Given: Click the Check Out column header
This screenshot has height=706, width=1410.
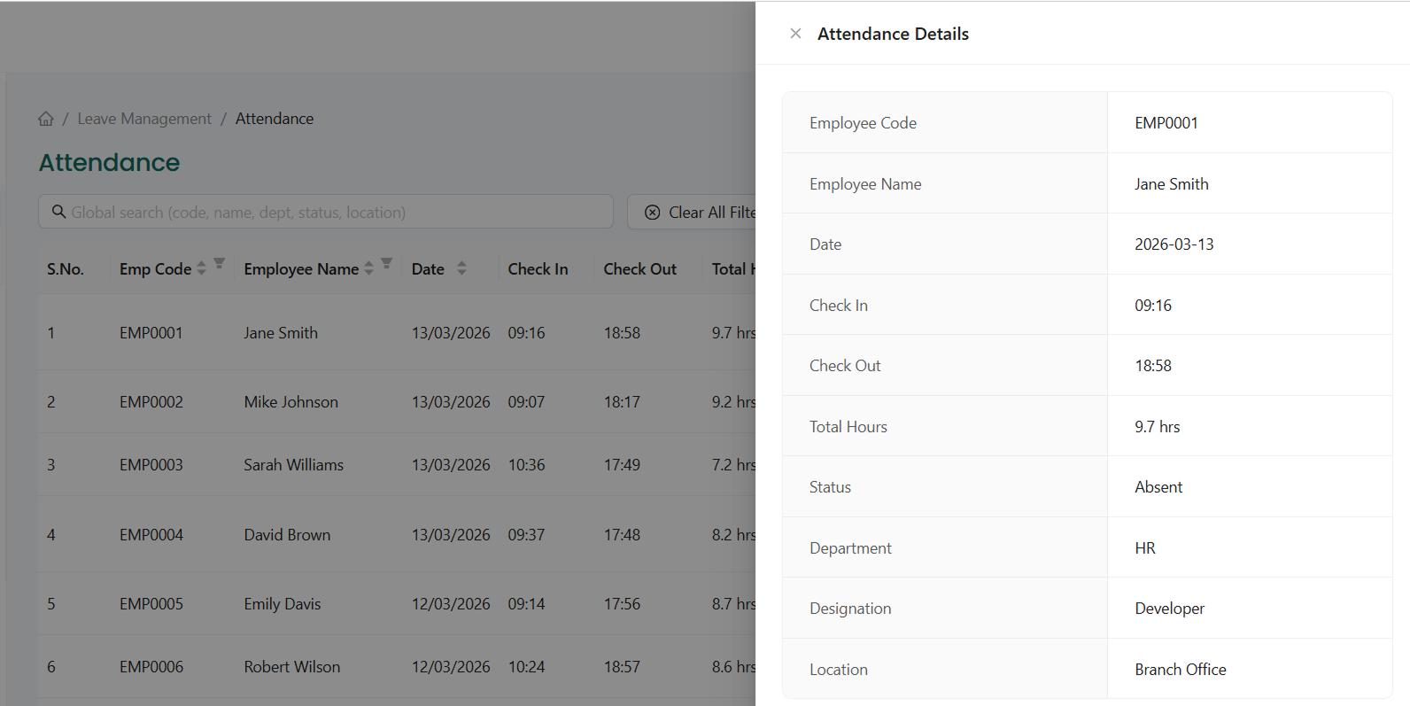Looking at the screenshot, I should point(639,269).
